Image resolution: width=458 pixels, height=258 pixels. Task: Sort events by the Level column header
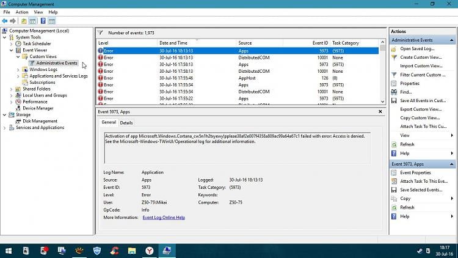coord(127,43)
